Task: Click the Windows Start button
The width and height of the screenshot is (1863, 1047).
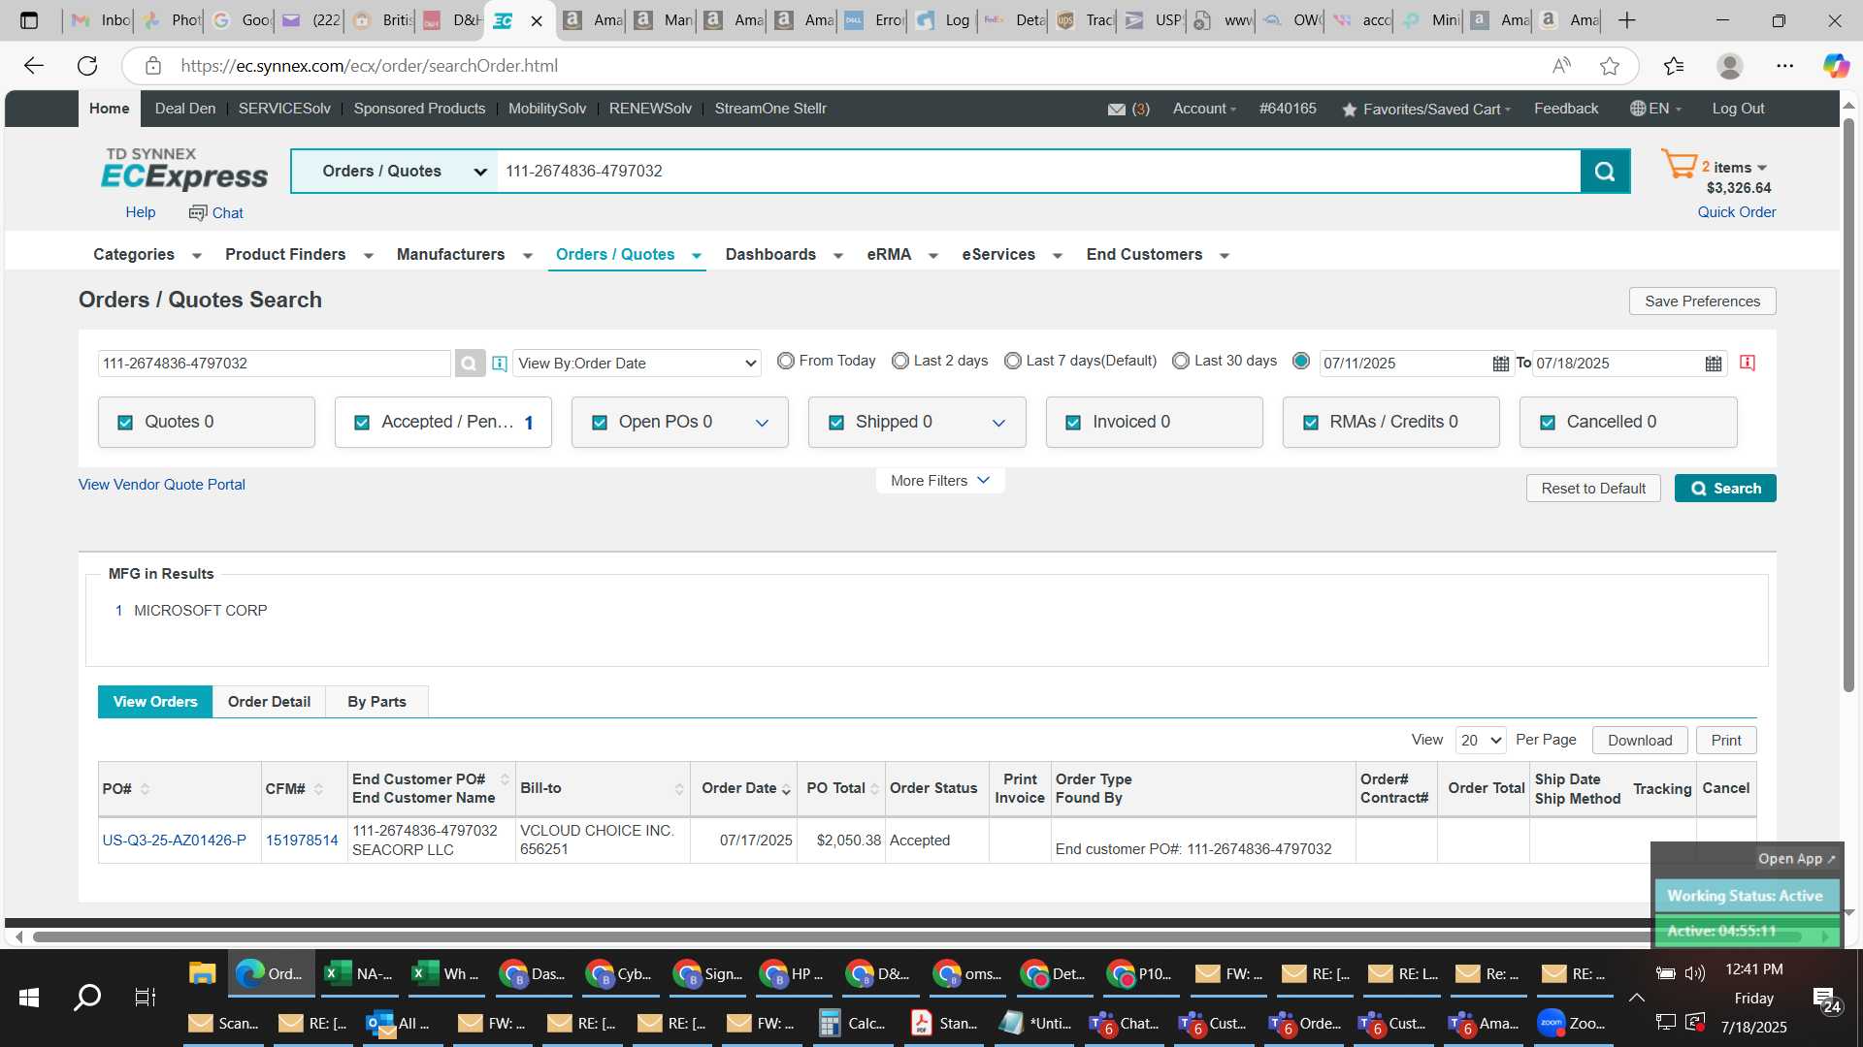Action: pyautogui.click(x=29, y=998)
